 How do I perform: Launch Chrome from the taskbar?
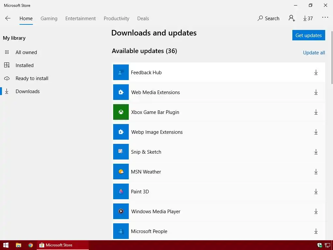click(31, 245)
